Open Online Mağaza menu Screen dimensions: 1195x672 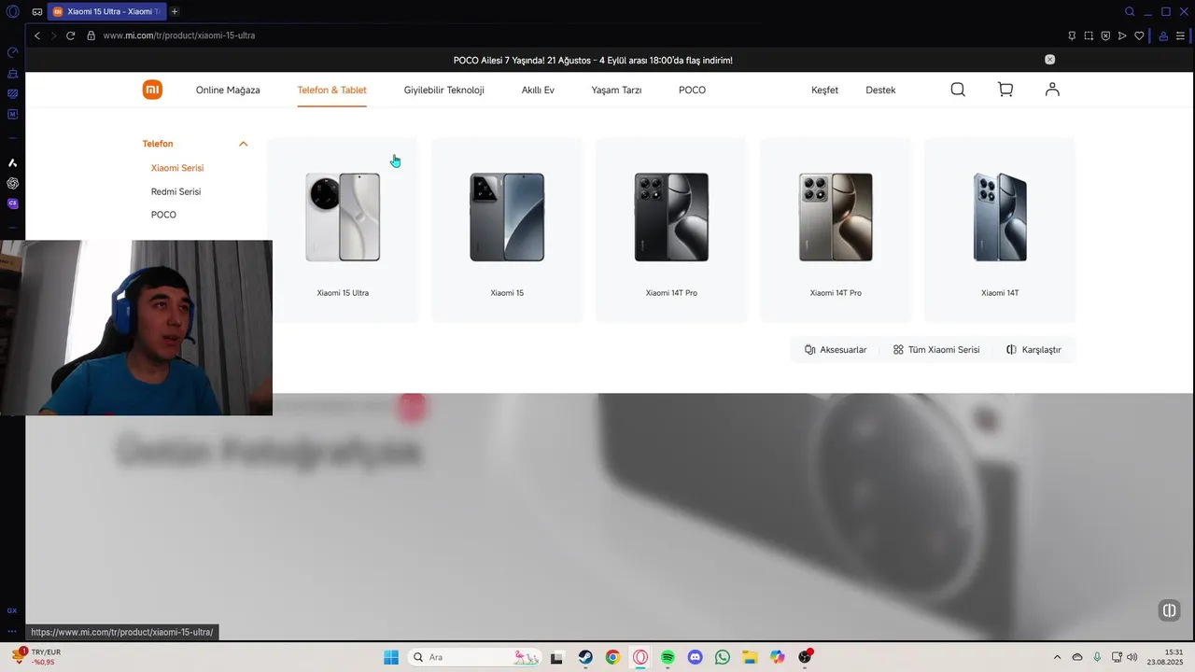228,91
